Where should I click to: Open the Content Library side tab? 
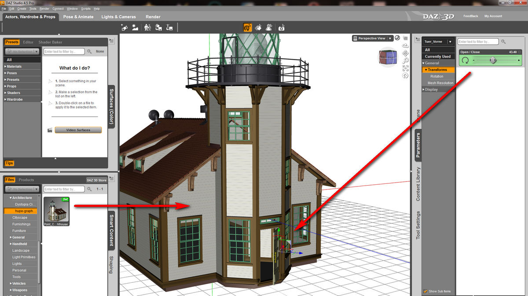pyautogui.click(x=418, y=184)
